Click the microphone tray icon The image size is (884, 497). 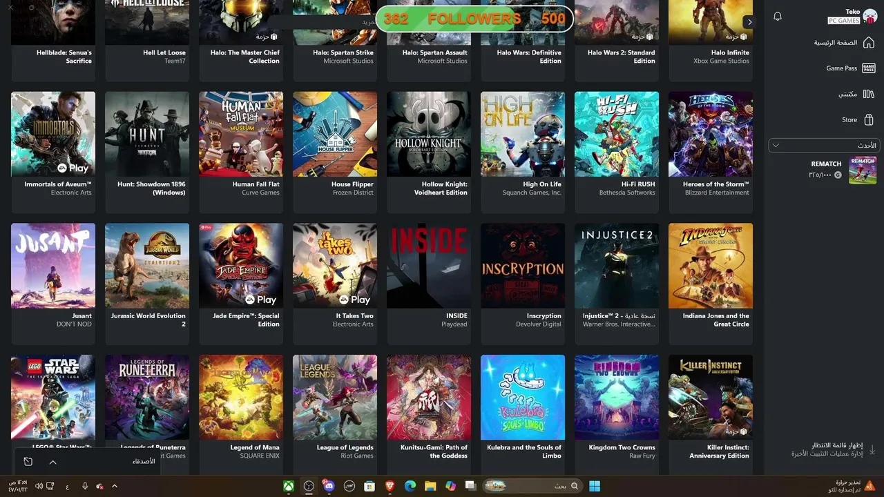click(85, 486)
